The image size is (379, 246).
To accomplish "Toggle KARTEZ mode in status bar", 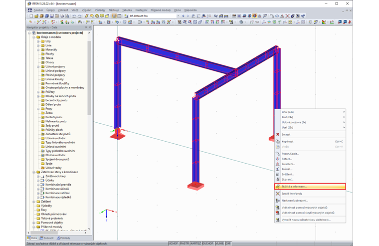I will [x=195, y=244].
